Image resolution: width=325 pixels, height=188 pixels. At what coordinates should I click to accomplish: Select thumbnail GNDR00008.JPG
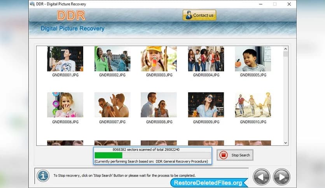pos(159,105)
